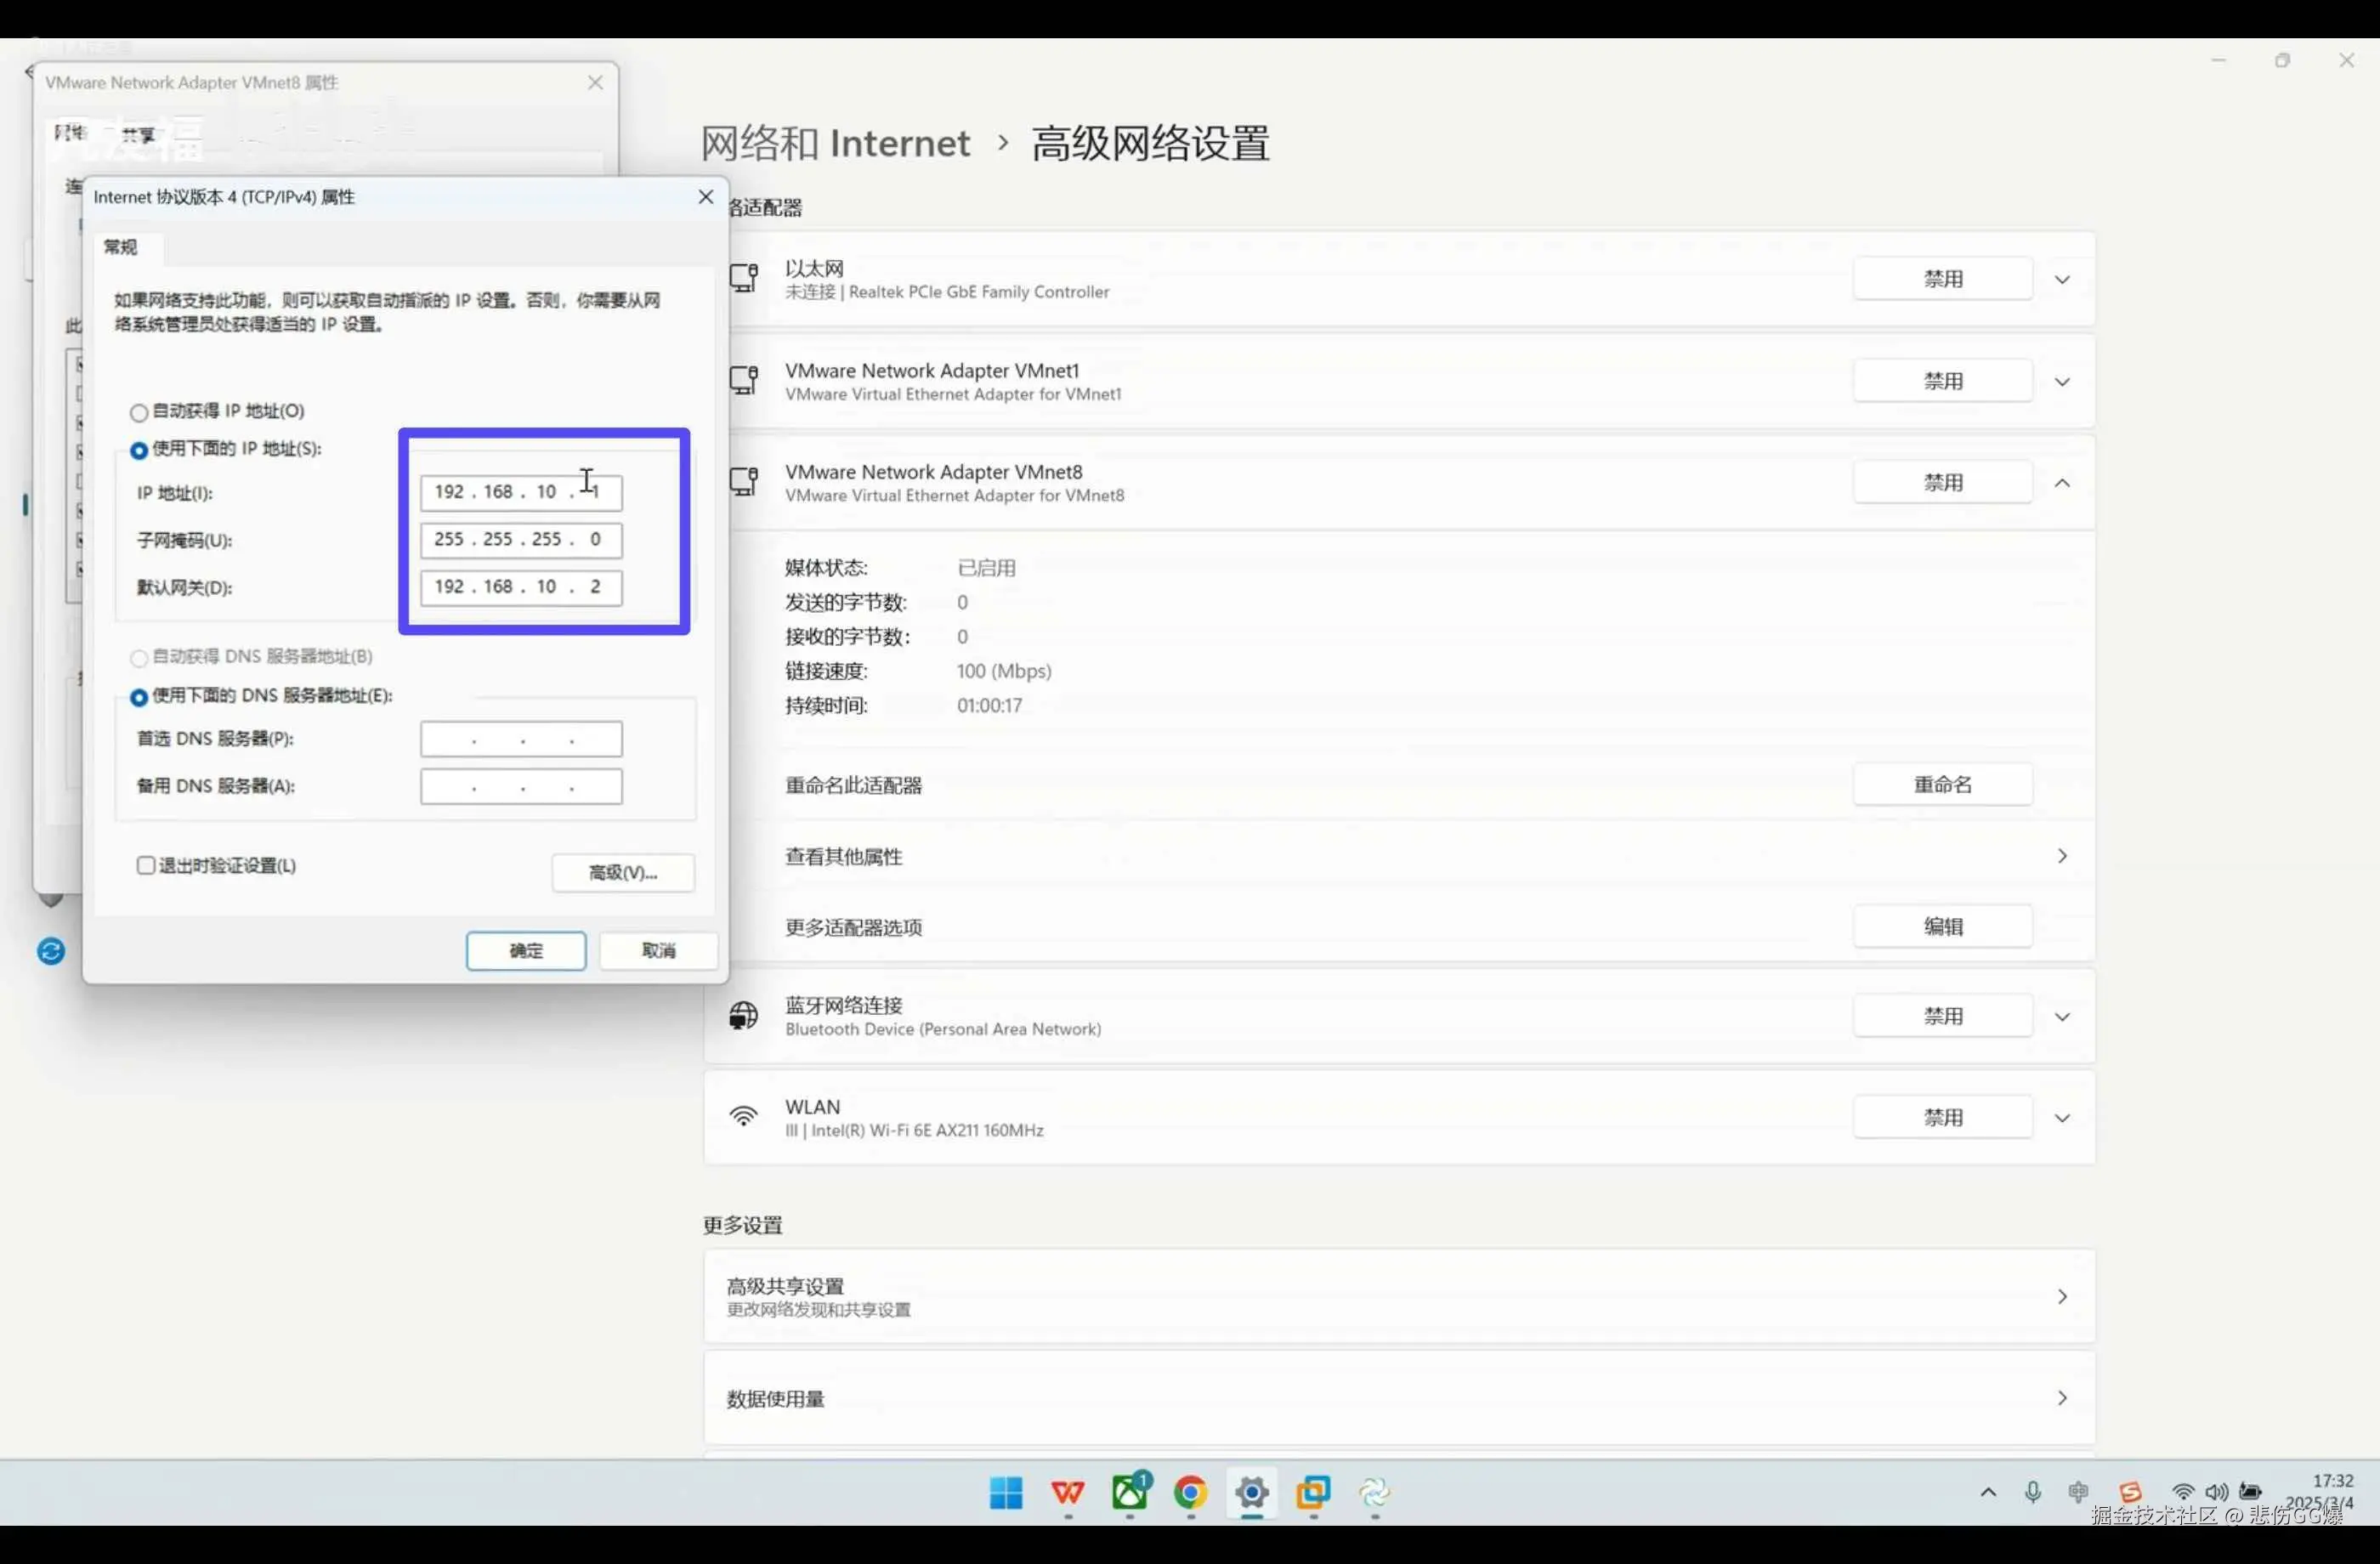The image size is (2380, 1564).
Task: Open Windows Start menu
Action: (1006, 1493)
